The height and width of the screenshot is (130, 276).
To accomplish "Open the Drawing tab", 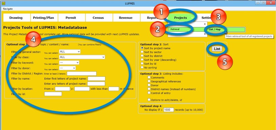I will point(16,18).
